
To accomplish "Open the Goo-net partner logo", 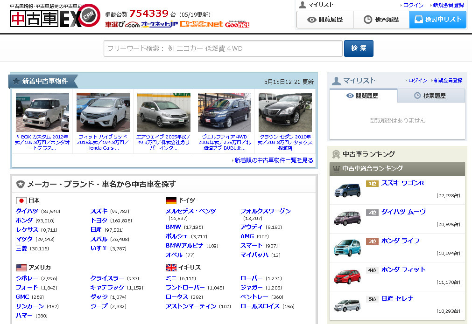I will [x=237, y=24].
